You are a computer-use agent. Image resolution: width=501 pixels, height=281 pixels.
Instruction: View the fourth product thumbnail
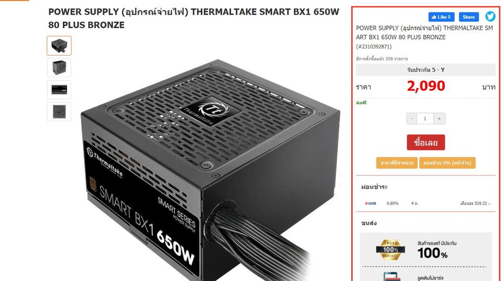[59, 112]
